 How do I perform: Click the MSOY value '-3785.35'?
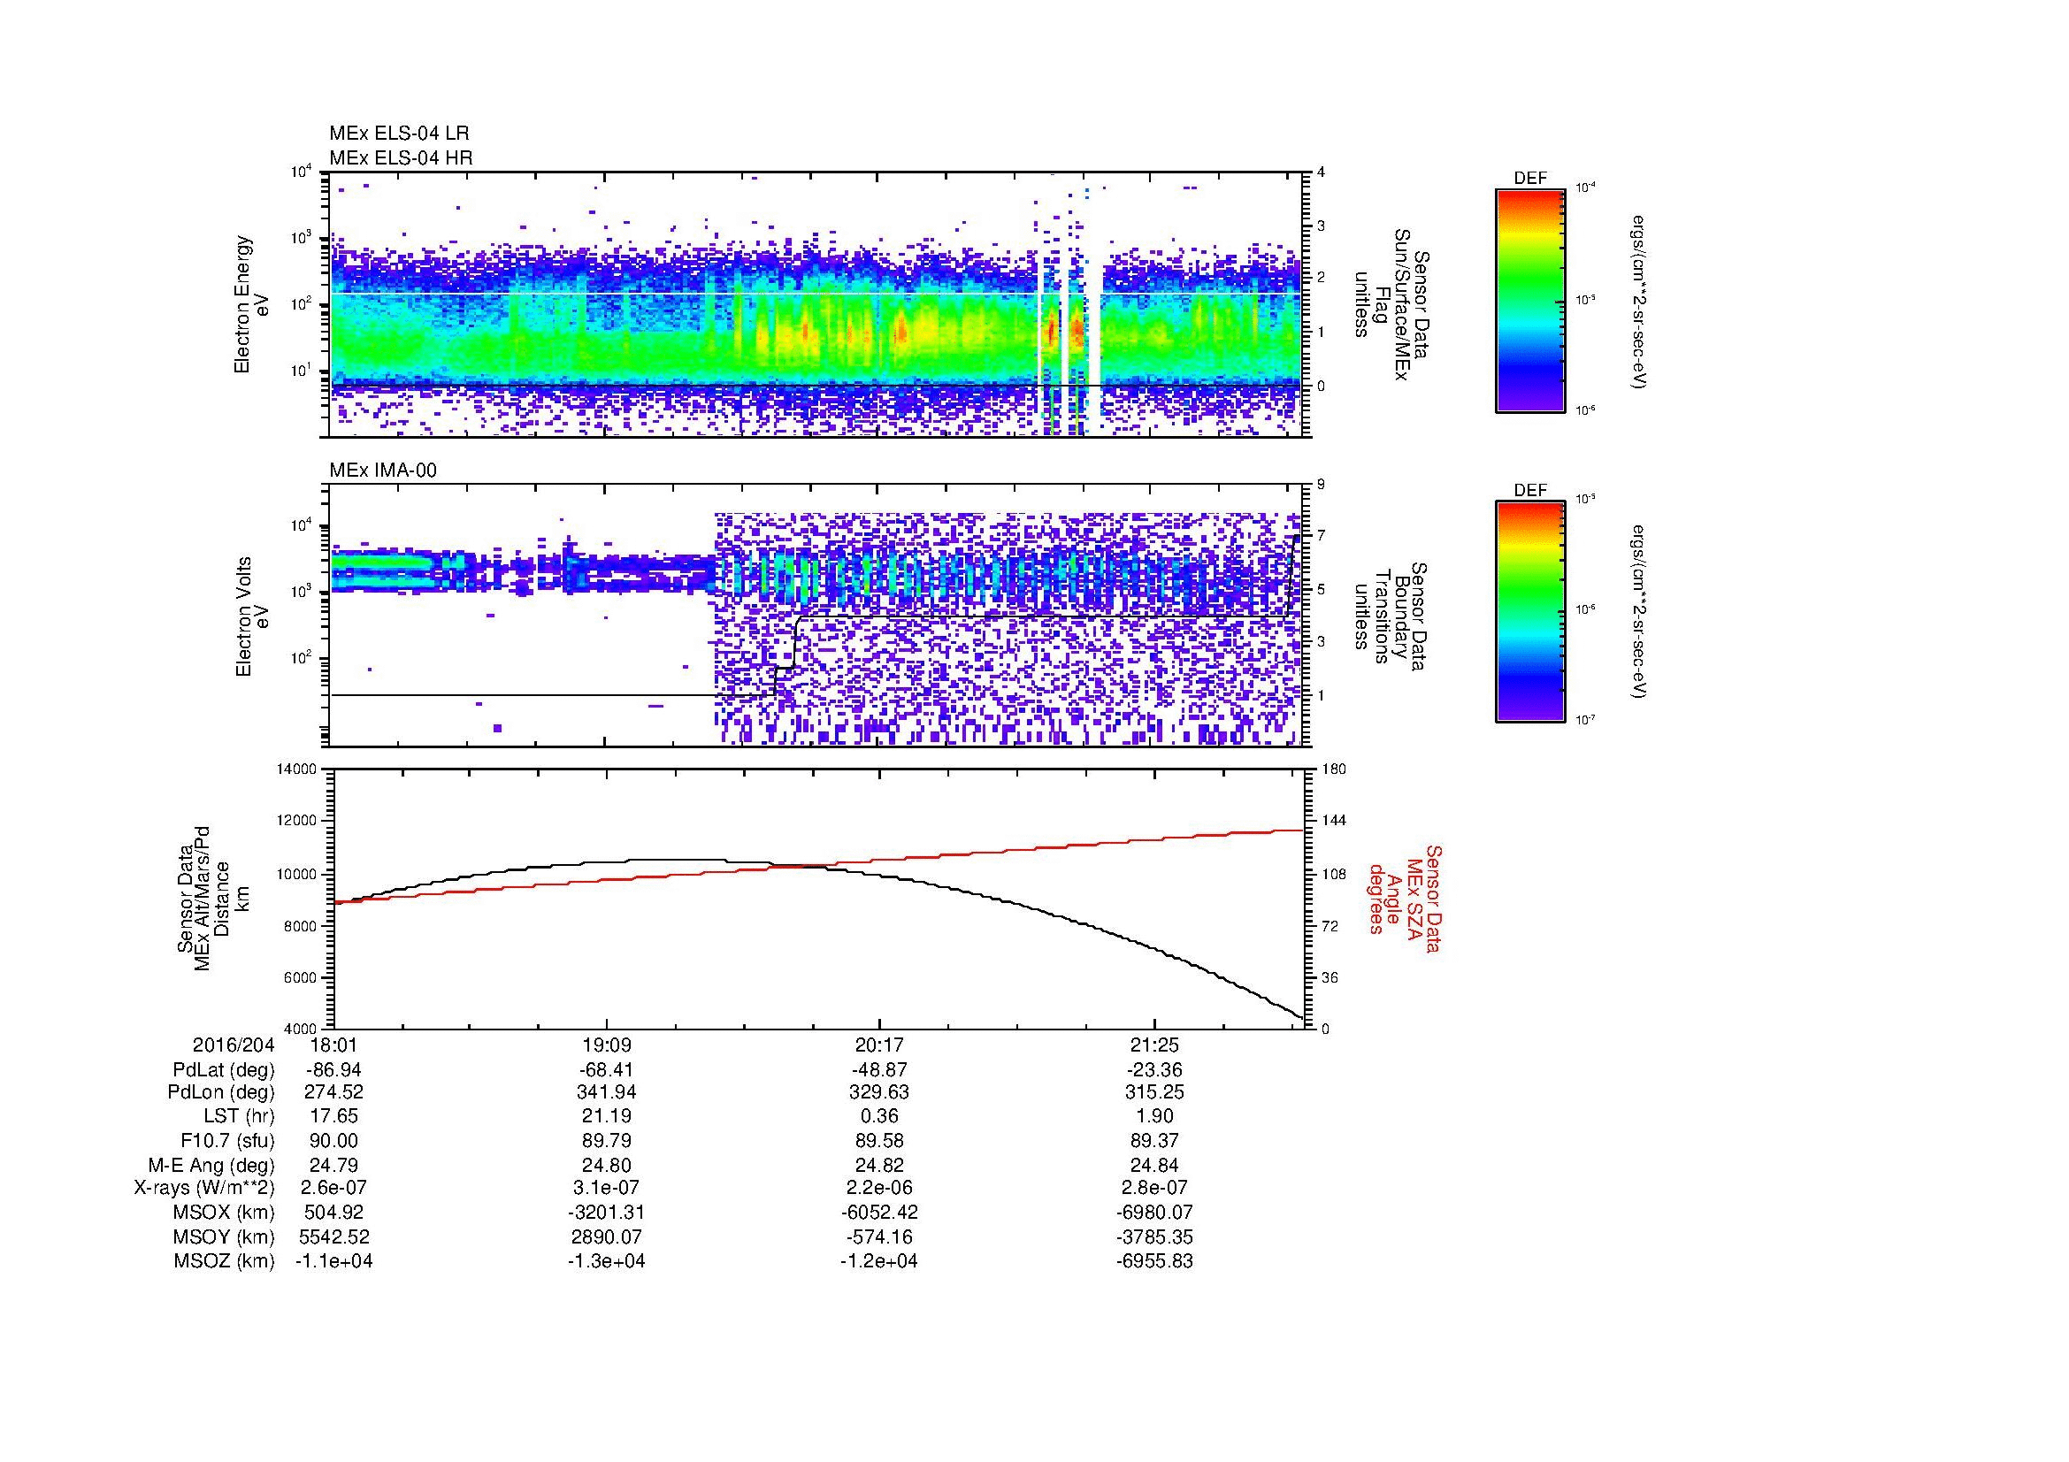tap(1154, 1236)
